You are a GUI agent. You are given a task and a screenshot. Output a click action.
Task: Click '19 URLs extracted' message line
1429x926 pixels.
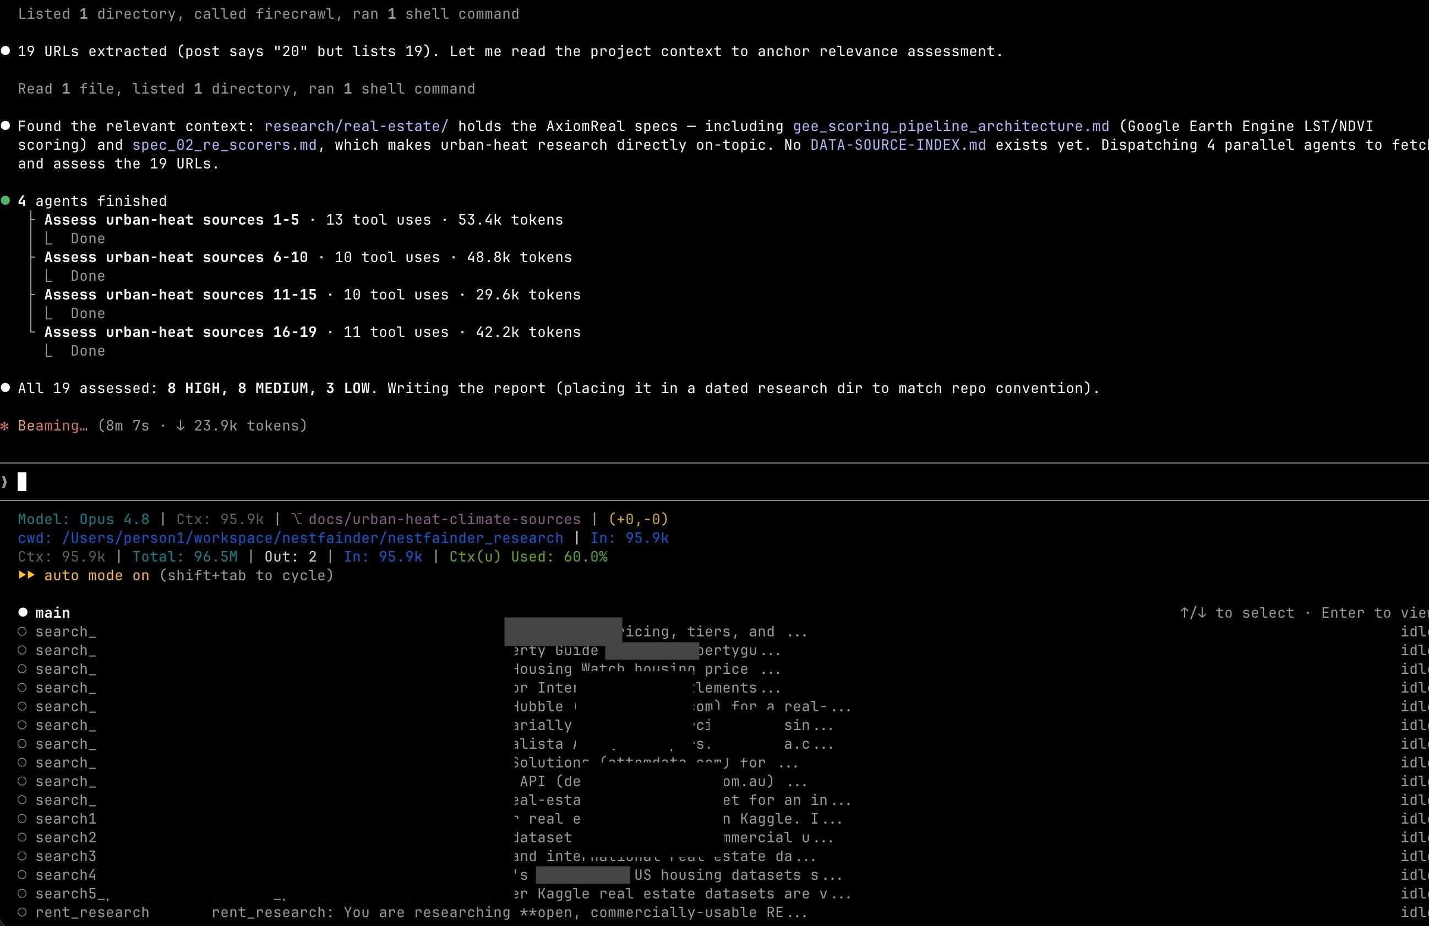(x=510, y=52)
